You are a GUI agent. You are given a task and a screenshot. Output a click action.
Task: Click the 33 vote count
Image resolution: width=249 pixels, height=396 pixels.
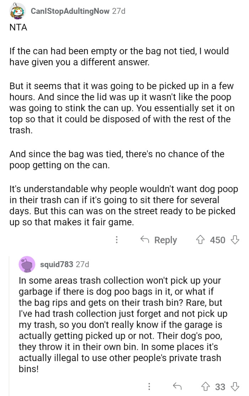[x=220, y=386]
